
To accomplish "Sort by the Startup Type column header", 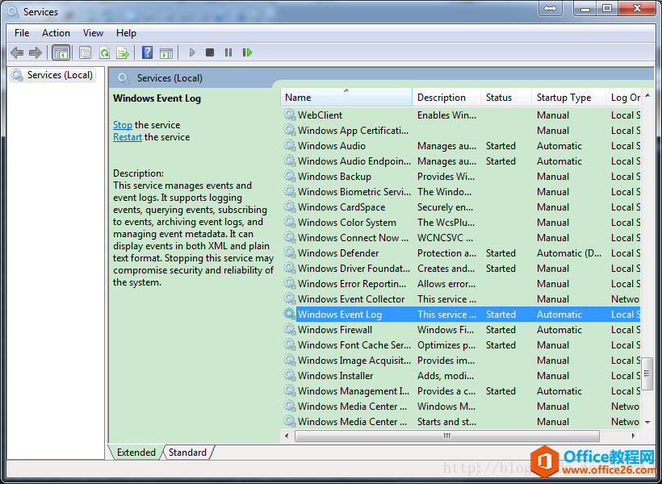I will pos(564,98).
